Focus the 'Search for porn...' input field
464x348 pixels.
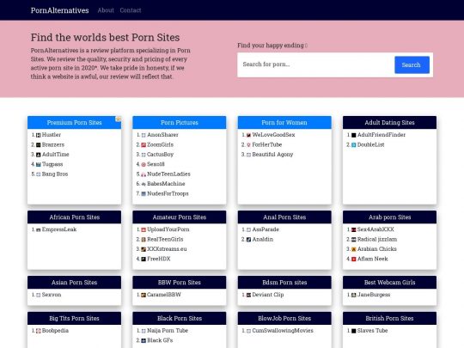click(x=316, y=64)
